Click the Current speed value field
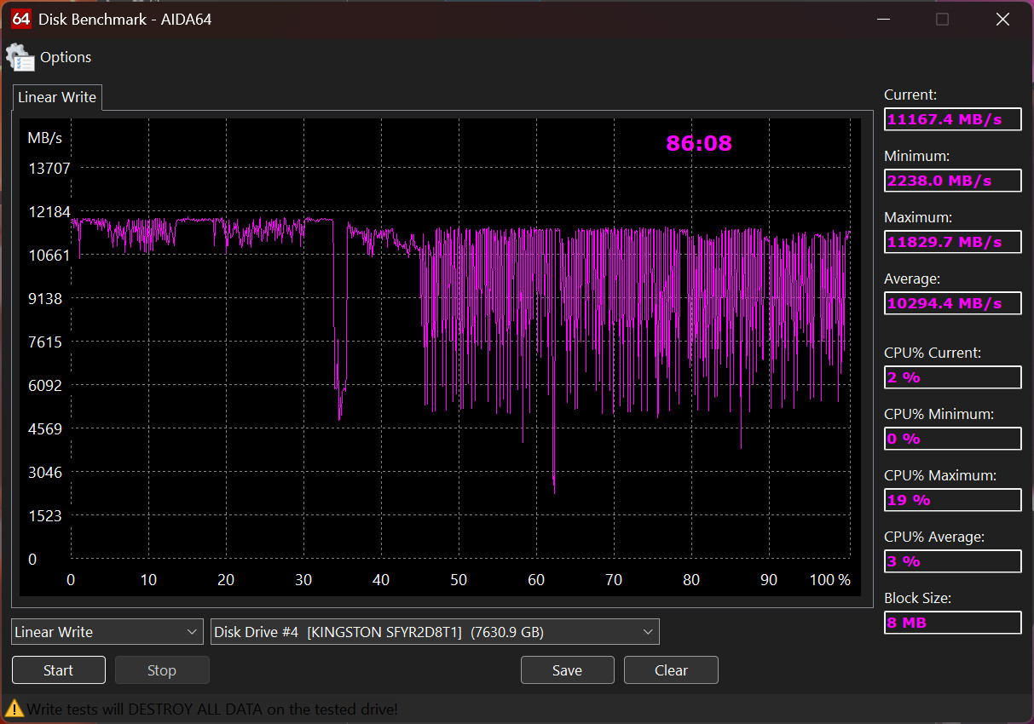This screenshot has height=724, width=1034. [x=952, y=119]
